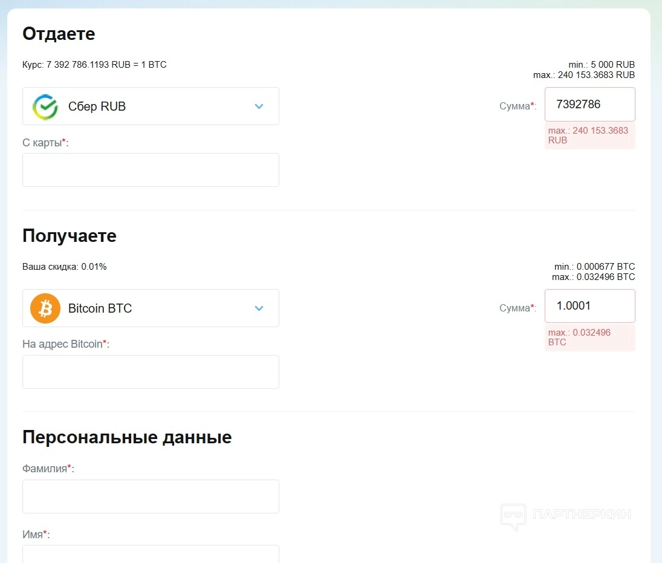Click the На адрес Bitcoin input field

click(x=151, y=372)
